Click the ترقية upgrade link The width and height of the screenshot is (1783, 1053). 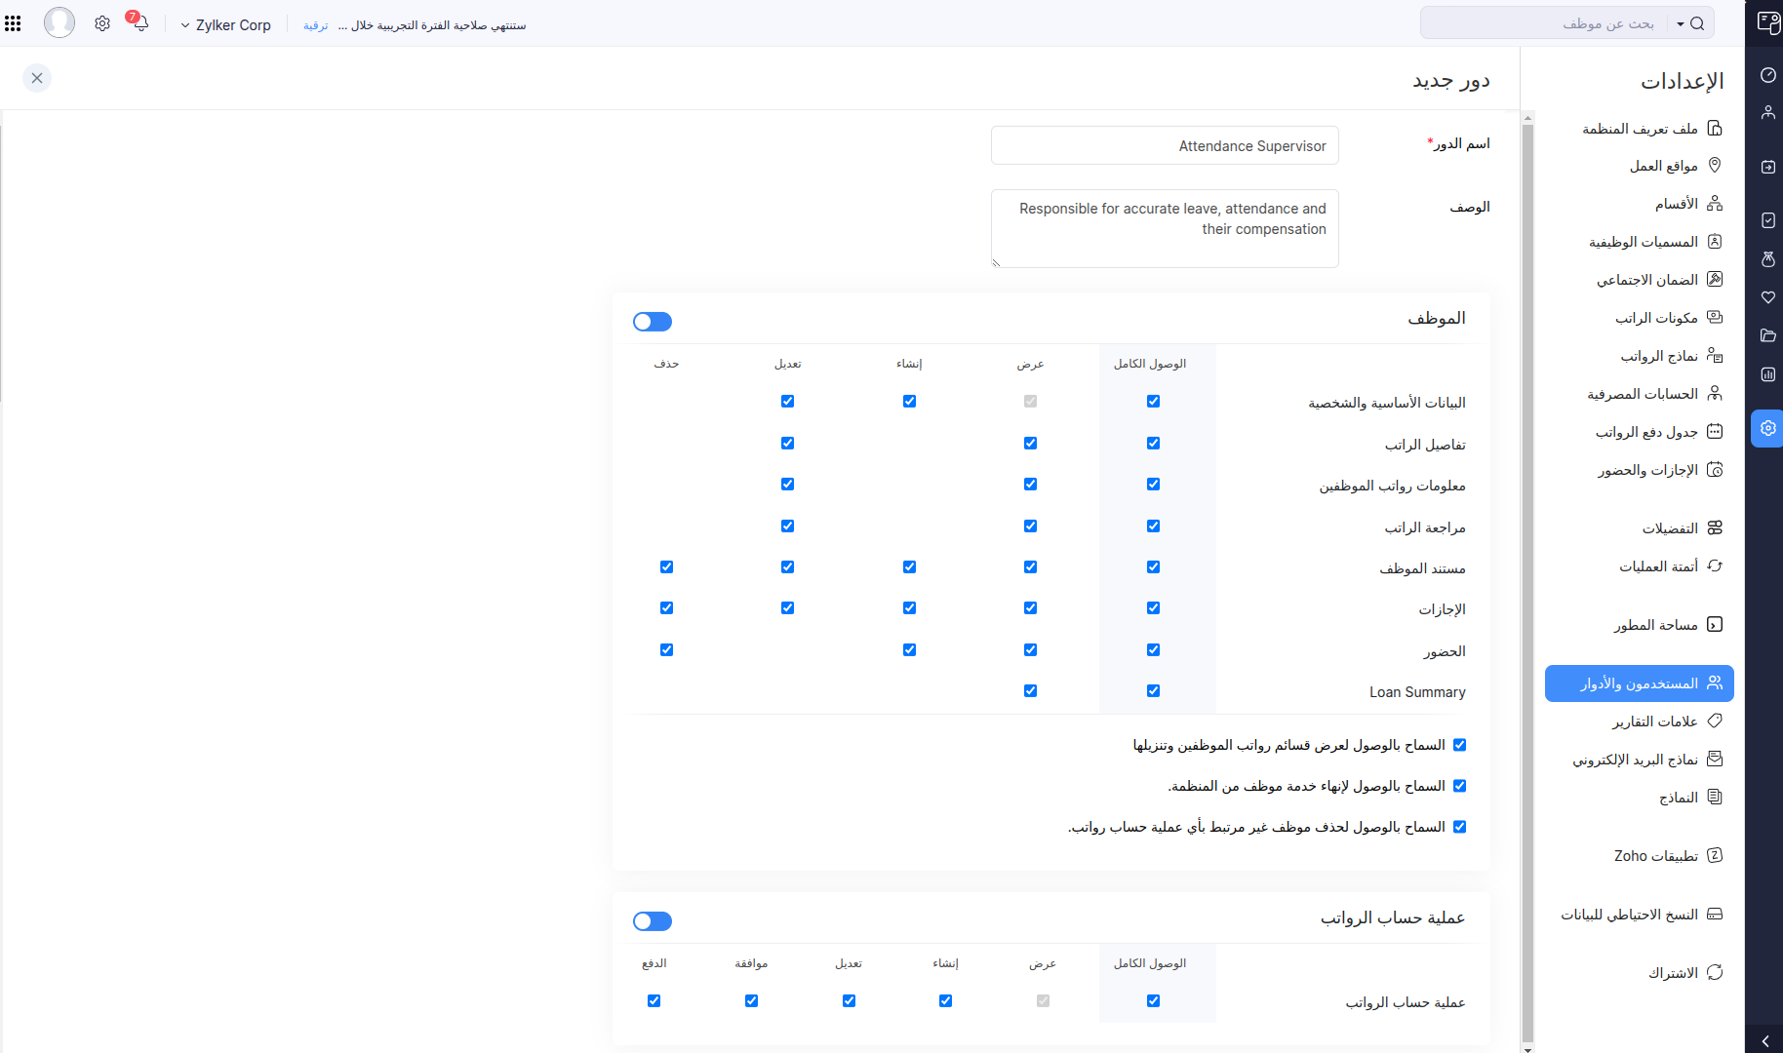pyautogui.click(x=315, y=25)
